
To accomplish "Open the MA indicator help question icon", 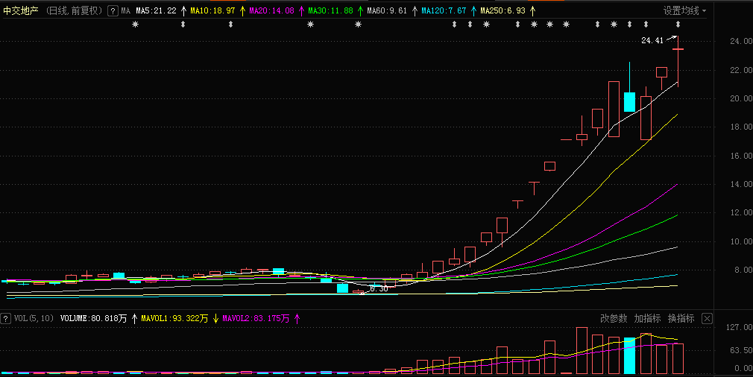I will [113, 10].
